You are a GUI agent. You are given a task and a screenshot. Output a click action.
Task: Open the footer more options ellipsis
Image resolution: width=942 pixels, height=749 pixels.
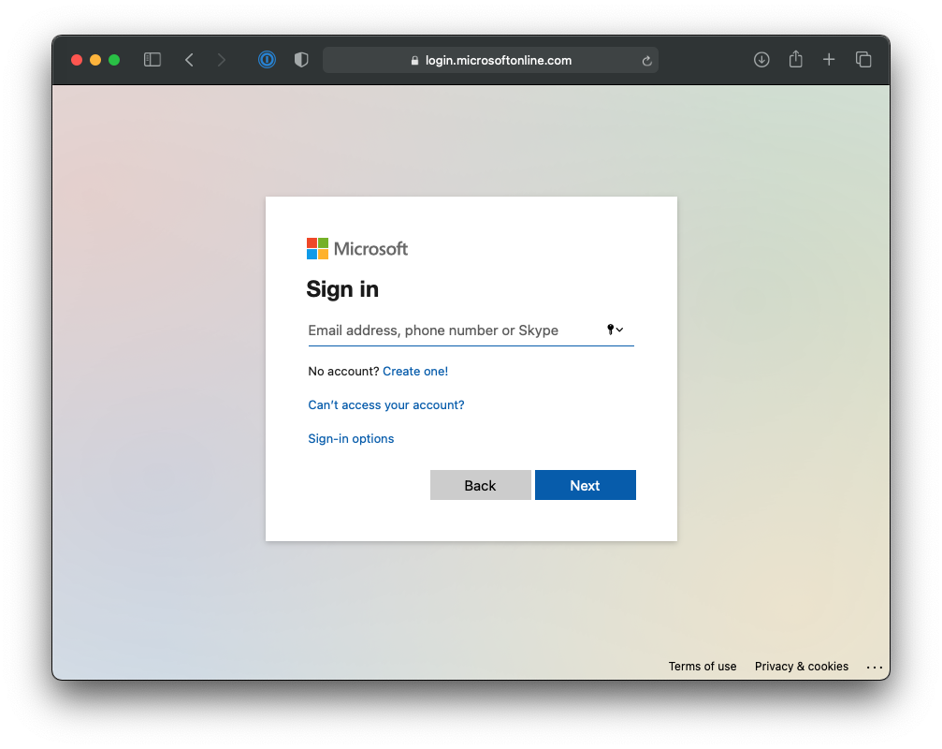(874, 668)
